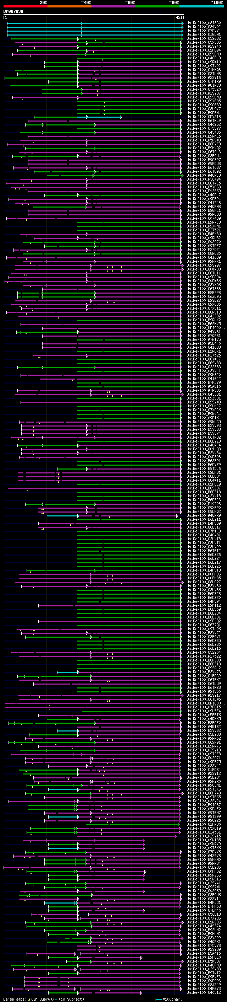The height and width of the screenshot is (1002, 227).
Task: Select the UniRef100_A2SY40 label
Action: click(x=204, y=47)
